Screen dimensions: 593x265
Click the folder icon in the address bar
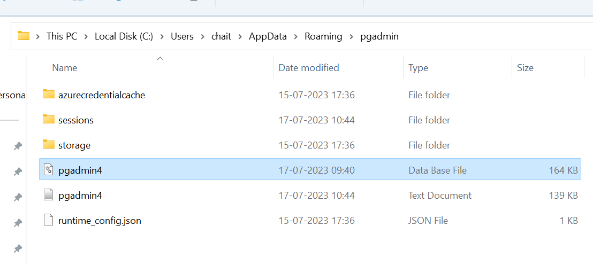(24, 36)
